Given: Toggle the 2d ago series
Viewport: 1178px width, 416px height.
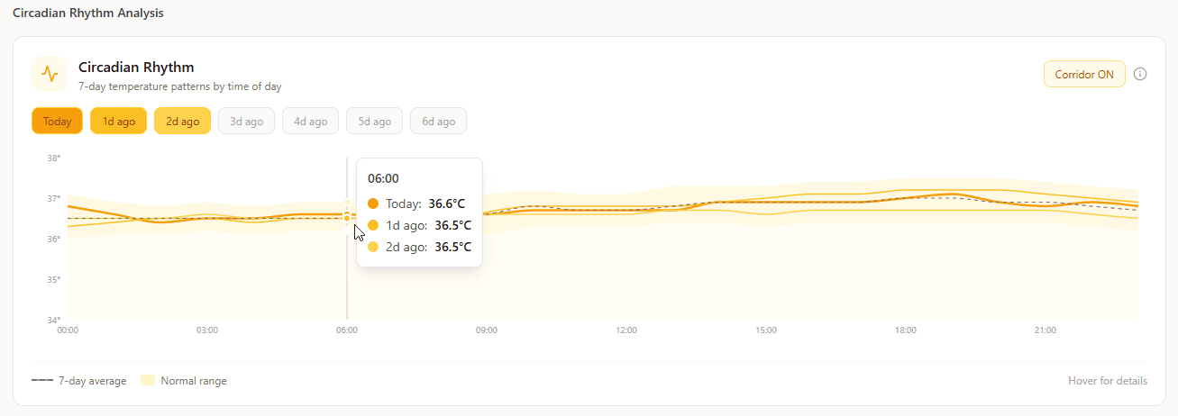Looking at the screenshot, I should pyautogui.click(x=182, y=121).
